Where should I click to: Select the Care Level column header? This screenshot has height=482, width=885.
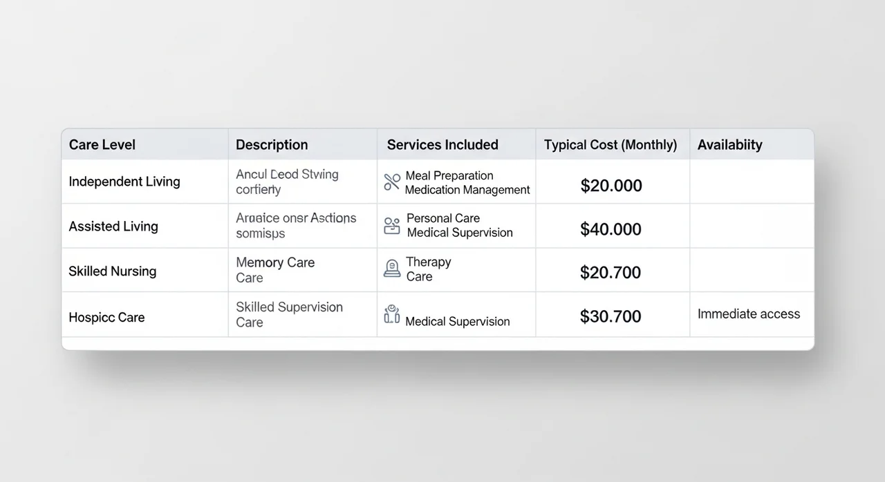click(102, 145)
